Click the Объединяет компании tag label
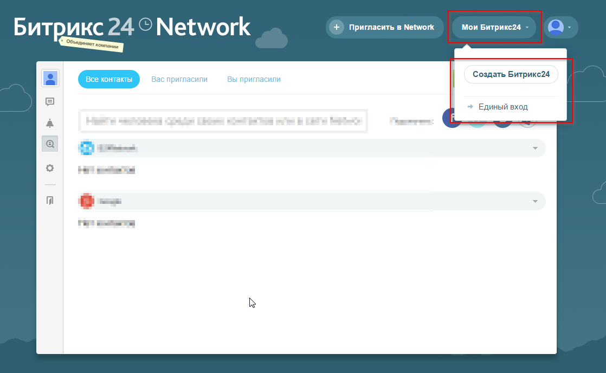This screenshot has width=606, height=373. [x=91, y=44]
